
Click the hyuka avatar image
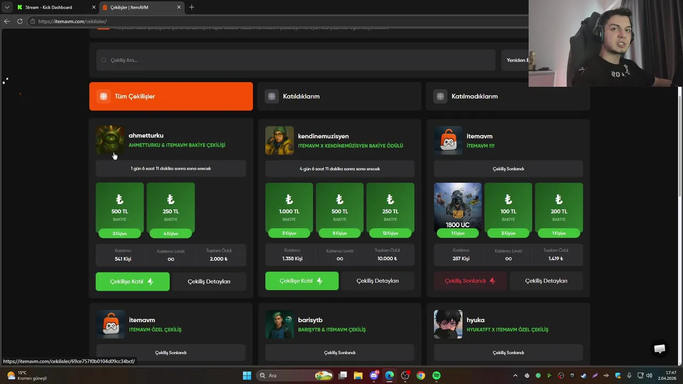coord(448,324)
